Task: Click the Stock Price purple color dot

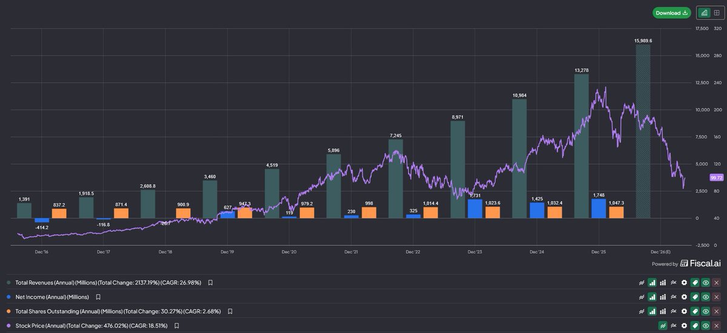Action: 8,326
